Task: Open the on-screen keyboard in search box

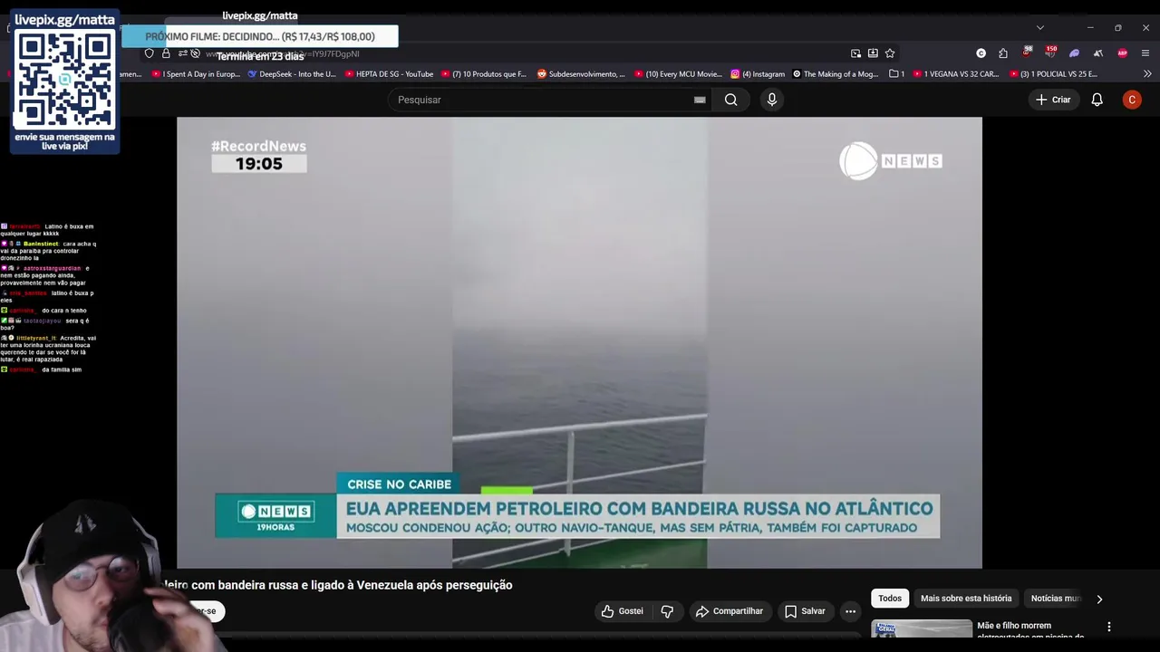Action: (700, 100)
